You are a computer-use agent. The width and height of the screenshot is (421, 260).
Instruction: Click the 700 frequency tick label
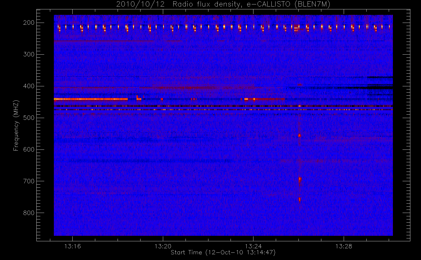[x=29, y=181]
